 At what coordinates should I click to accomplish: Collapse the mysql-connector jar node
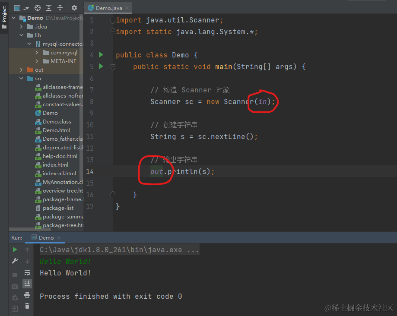coord(29,44)
